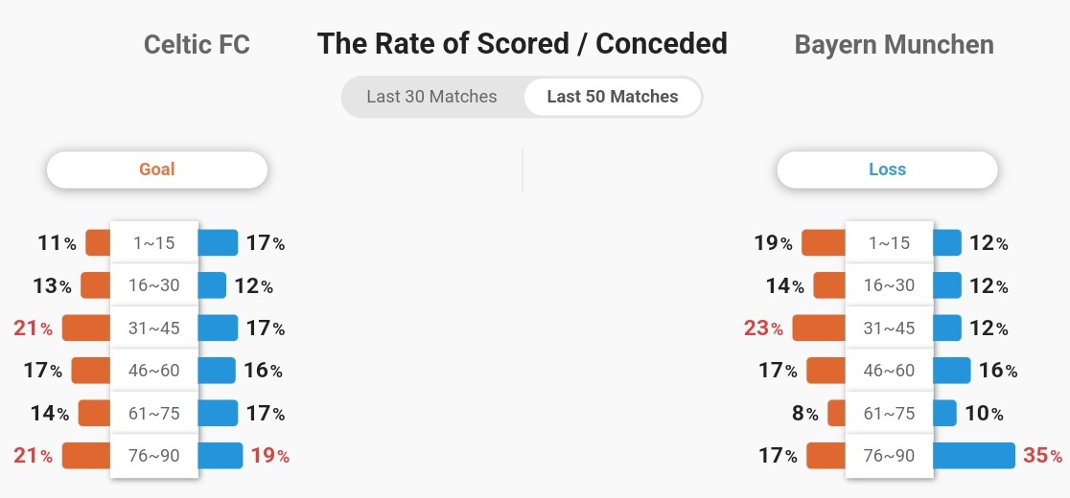Screen dimensions: 1070x498
Task: Open the Bayern Munchen team heading
Action: point(894,45)
